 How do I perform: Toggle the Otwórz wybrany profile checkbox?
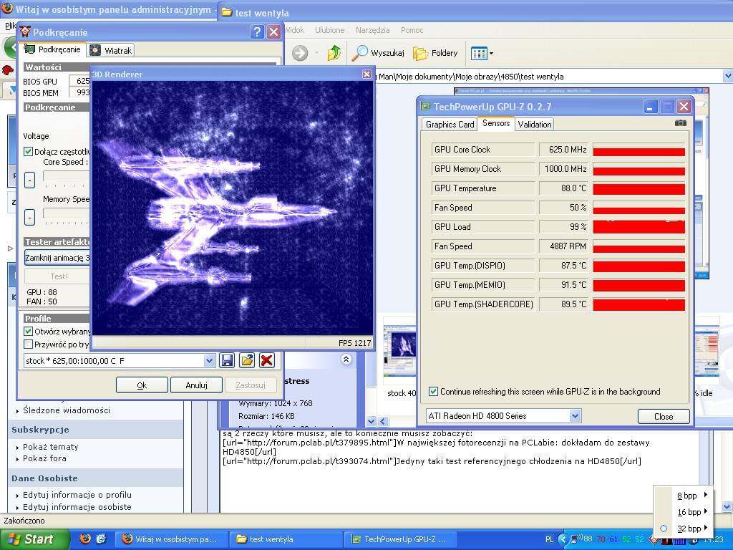point(29,332)
